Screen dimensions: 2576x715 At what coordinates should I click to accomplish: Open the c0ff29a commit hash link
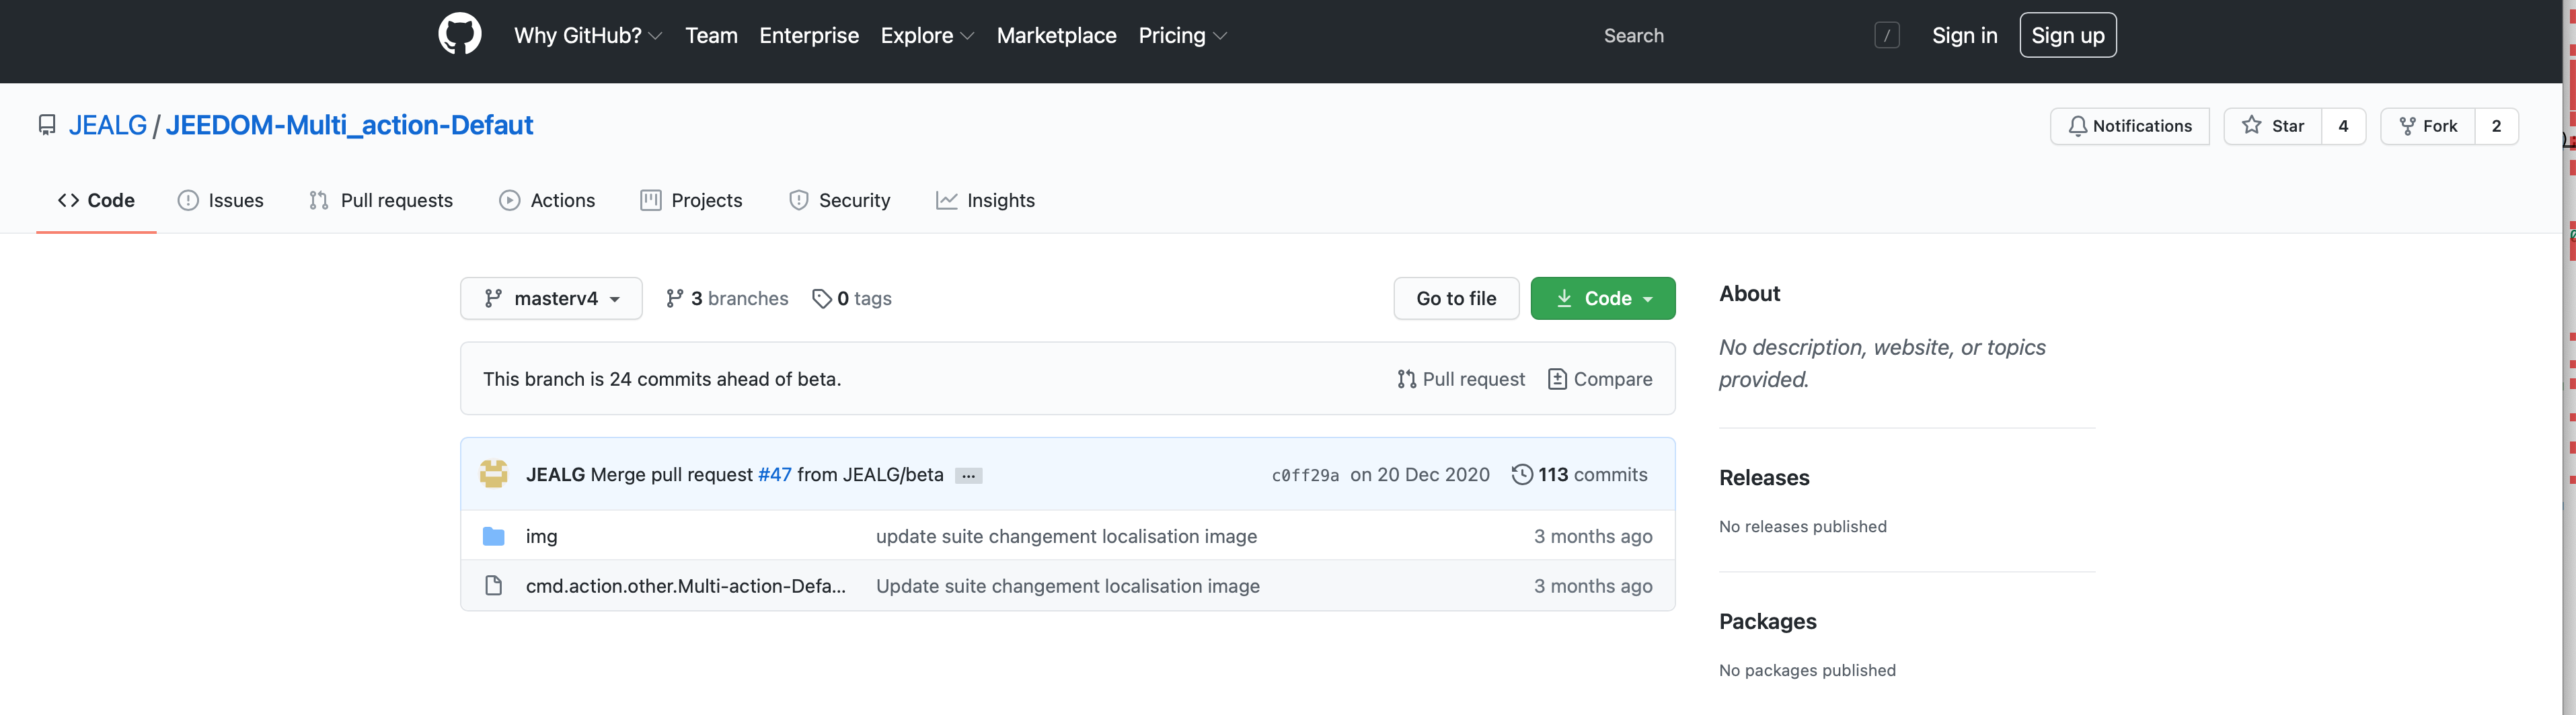point(1305,475)
